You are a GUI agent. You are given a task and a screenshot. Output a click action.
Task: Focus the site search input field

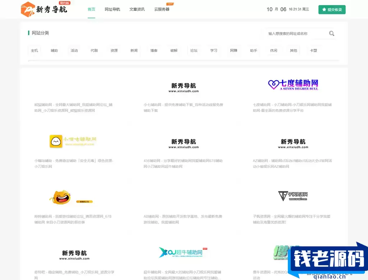297,33
